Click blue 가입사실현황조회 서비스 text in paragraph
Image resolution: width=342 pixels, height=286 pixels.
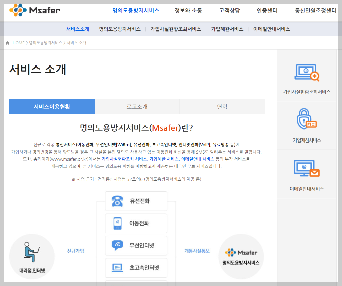coord(124,159)
